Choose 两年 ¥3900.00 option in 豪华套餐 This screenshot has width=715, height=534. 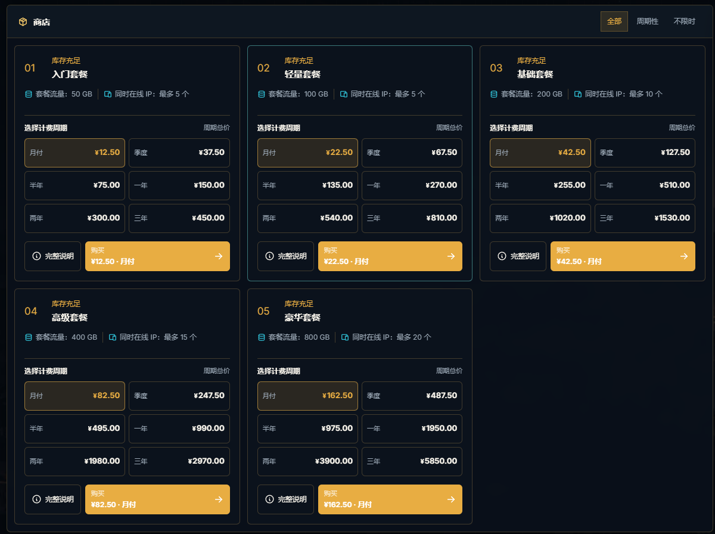(307, 461)
